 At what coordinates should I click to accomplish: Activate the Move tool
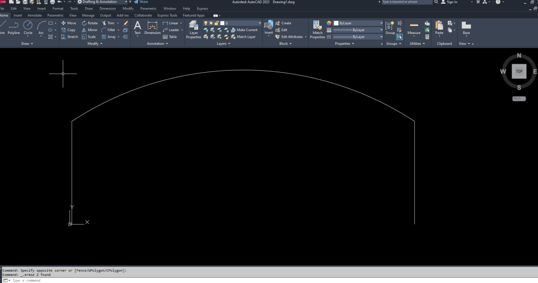tap(68, 23)
